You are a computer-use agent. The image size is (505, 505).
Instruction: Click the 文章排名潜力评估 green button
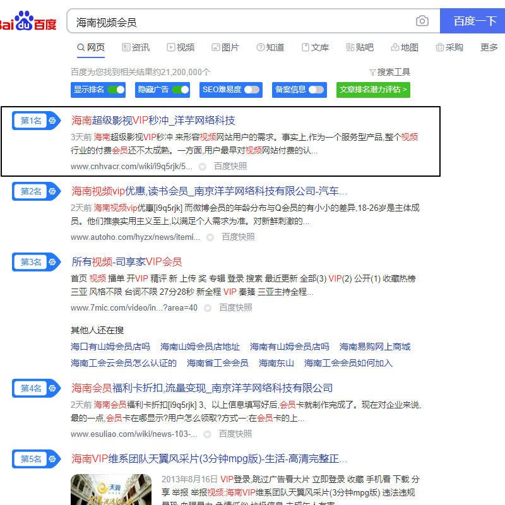click(x=373, y=90)
